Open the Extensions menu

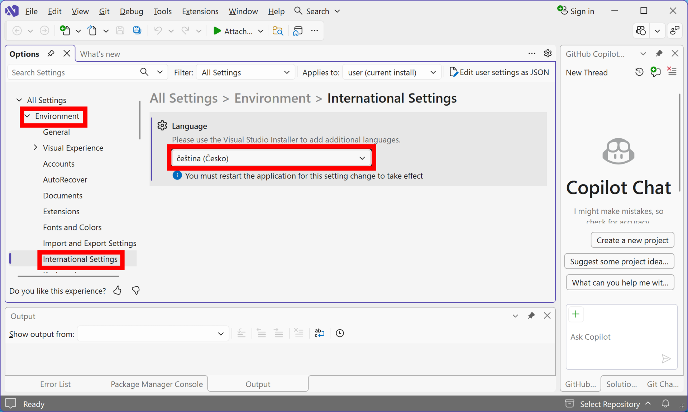click(x=200, y=11)
